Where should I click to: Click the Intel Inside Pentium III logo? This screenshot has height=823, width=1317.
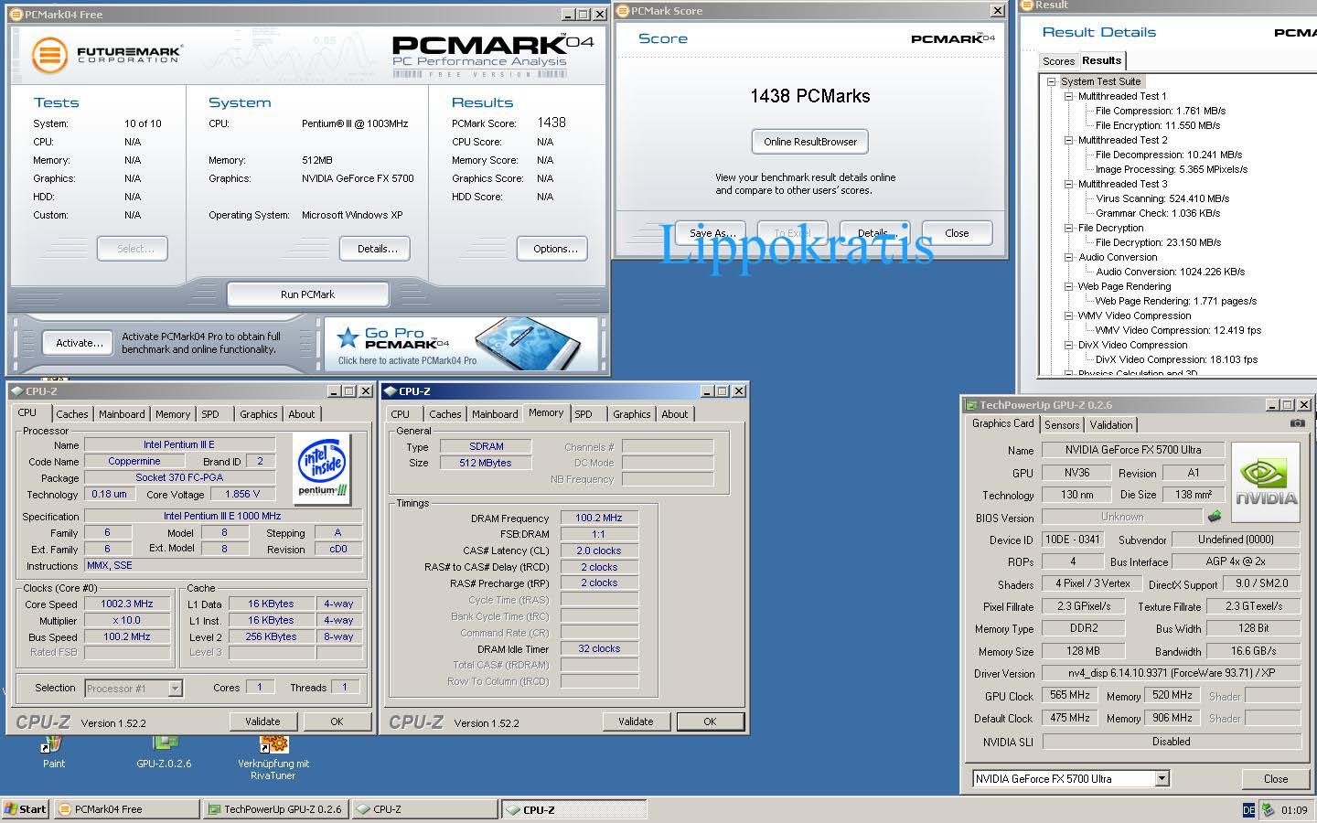point(324,468)
